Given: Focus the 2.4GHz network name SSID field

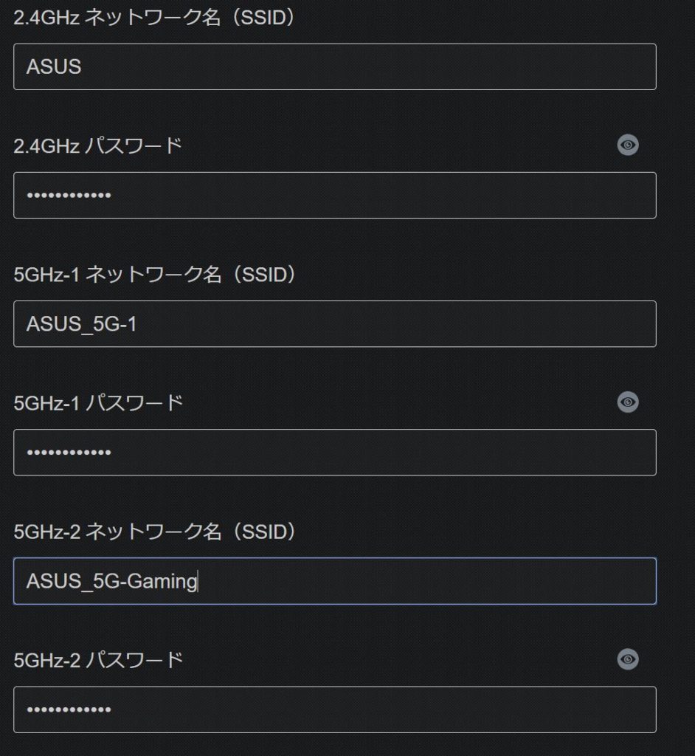Looking at the screenshot, I should click(x=334, y=66).
